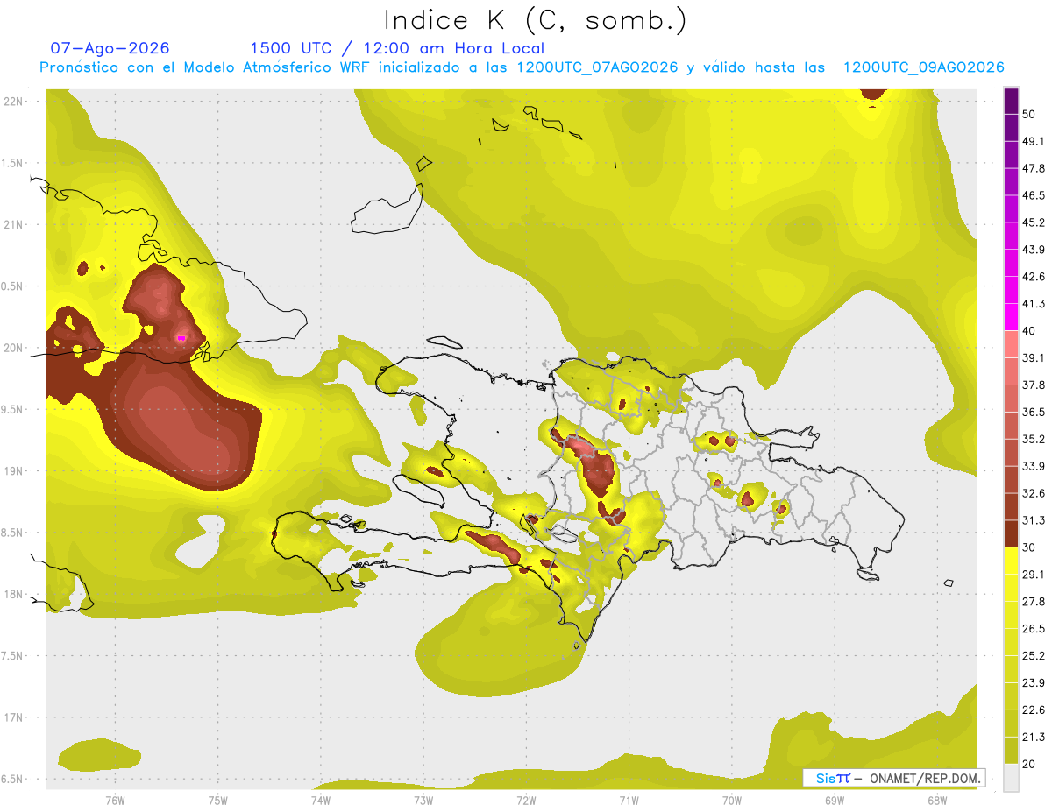Click the "35.2" color scale value
1052x812 pixels.
point(1034,439)
